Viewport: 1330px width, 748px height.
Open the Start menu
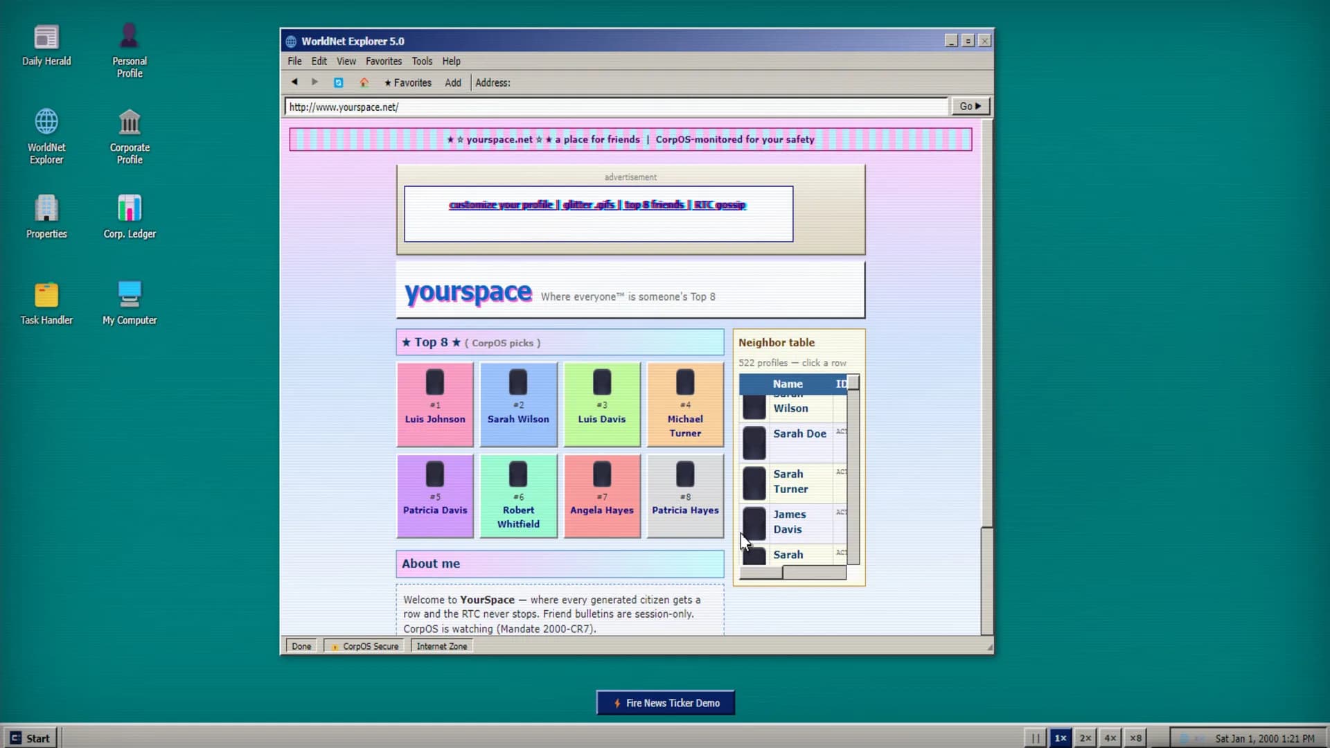coord(30,738)
